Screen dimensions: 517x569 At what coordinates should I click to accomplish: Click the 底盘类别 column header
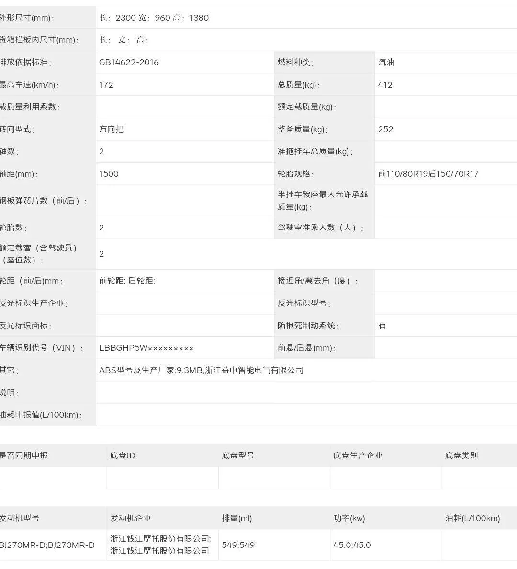pos(461,455)
